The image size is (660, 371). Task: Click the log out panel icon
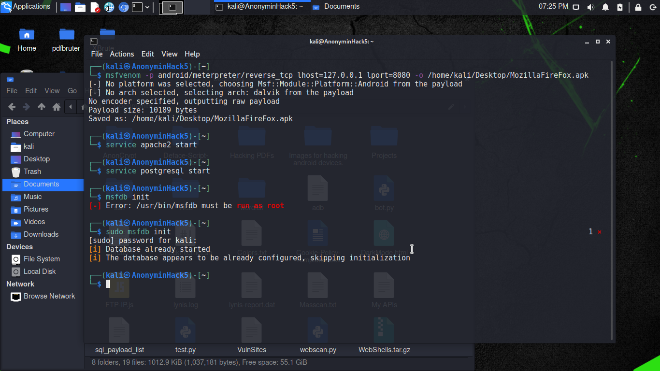(652, 7)
